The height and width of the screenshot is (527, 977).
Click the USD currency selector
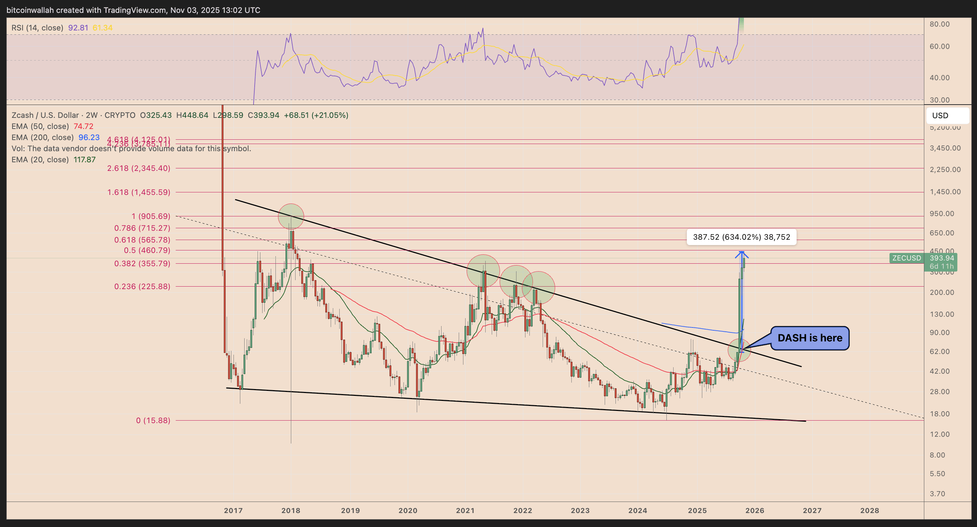coord(947,116)
